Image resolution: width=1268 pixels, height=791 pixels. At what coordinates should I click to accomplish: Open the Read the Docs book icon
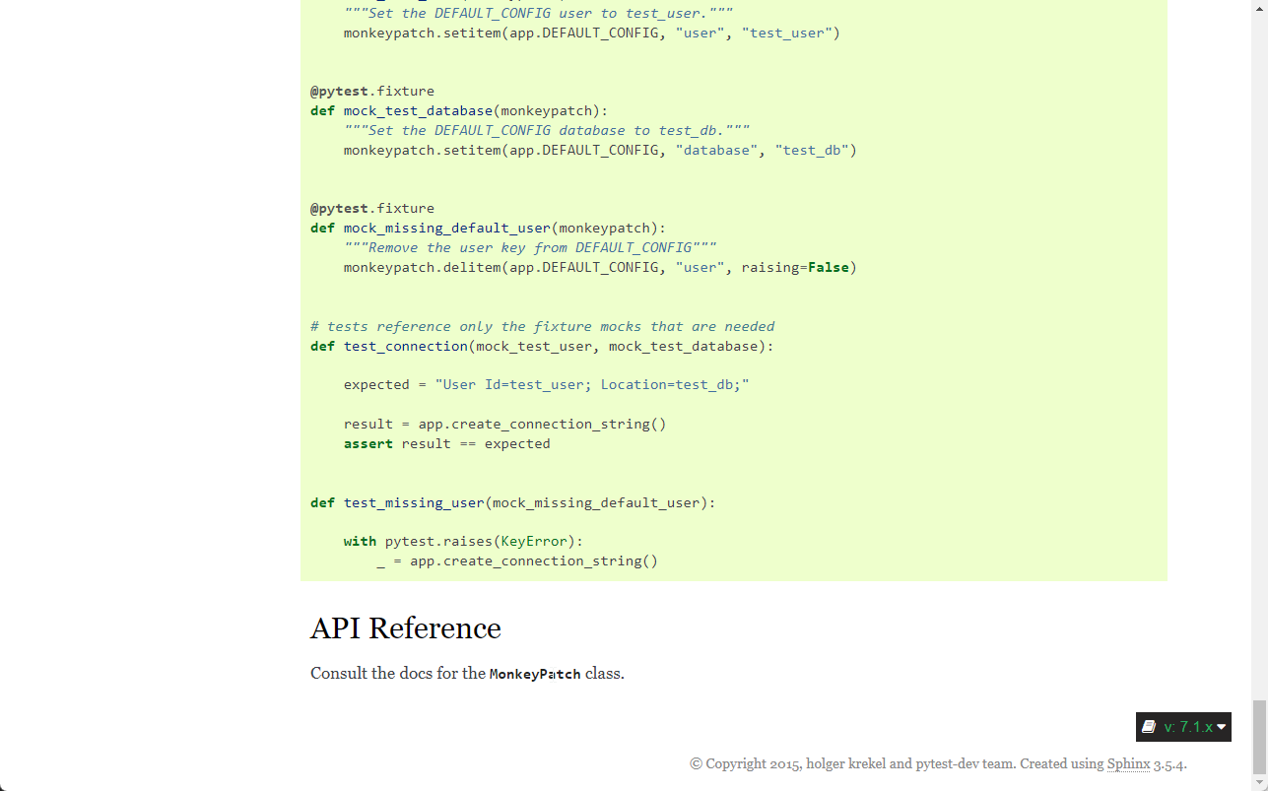click(1149, 727)
